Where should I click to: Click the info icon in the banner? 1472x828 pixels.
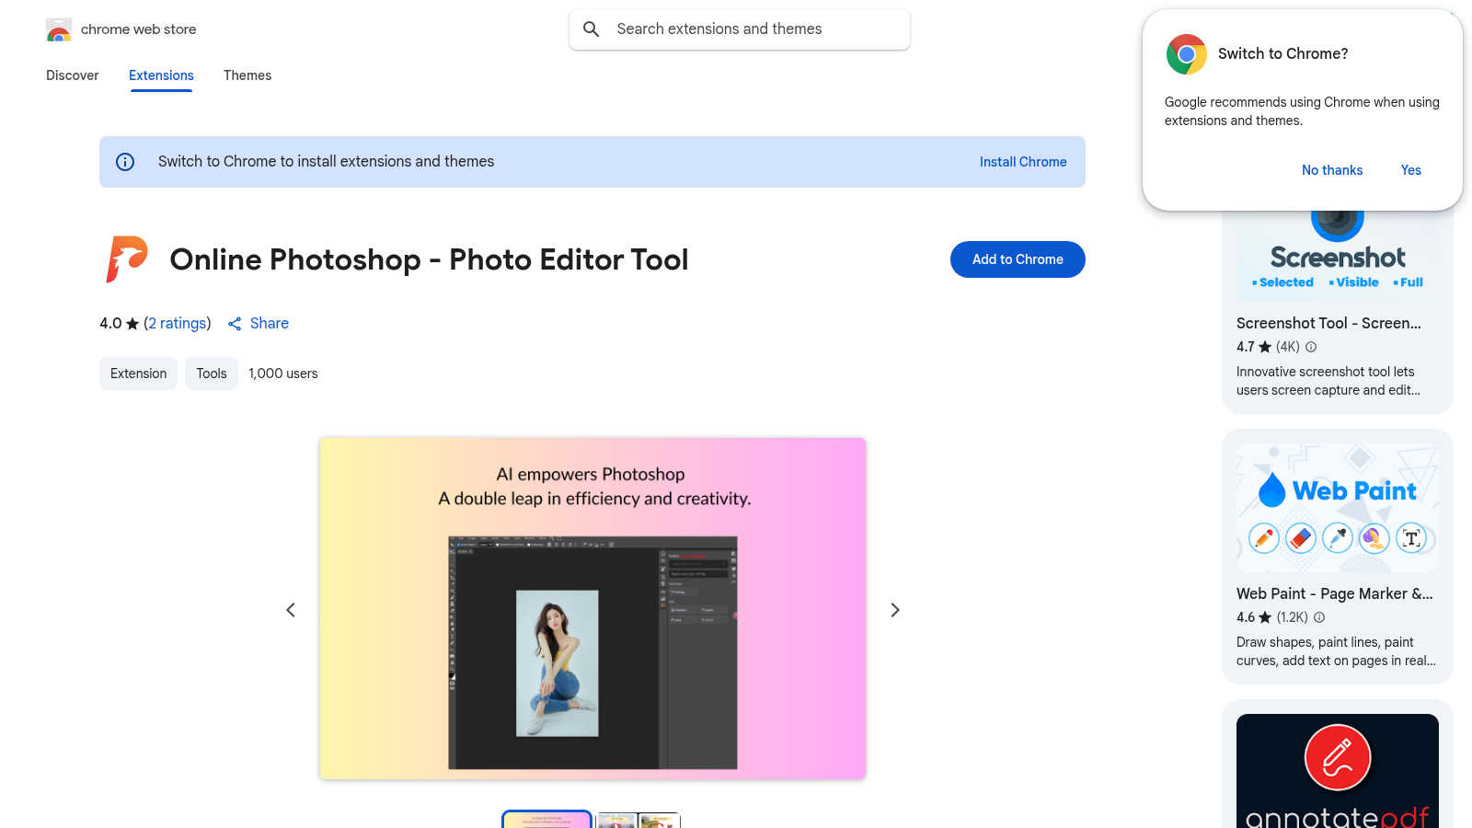[125, 162]
